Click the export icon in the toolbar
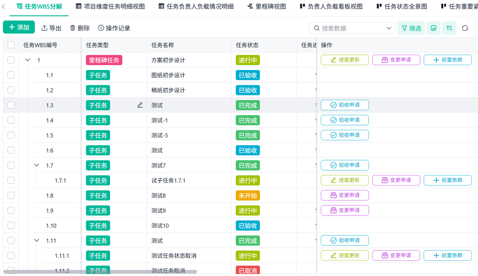Screen dimensions: 478x276 click(x=44, y=28)
